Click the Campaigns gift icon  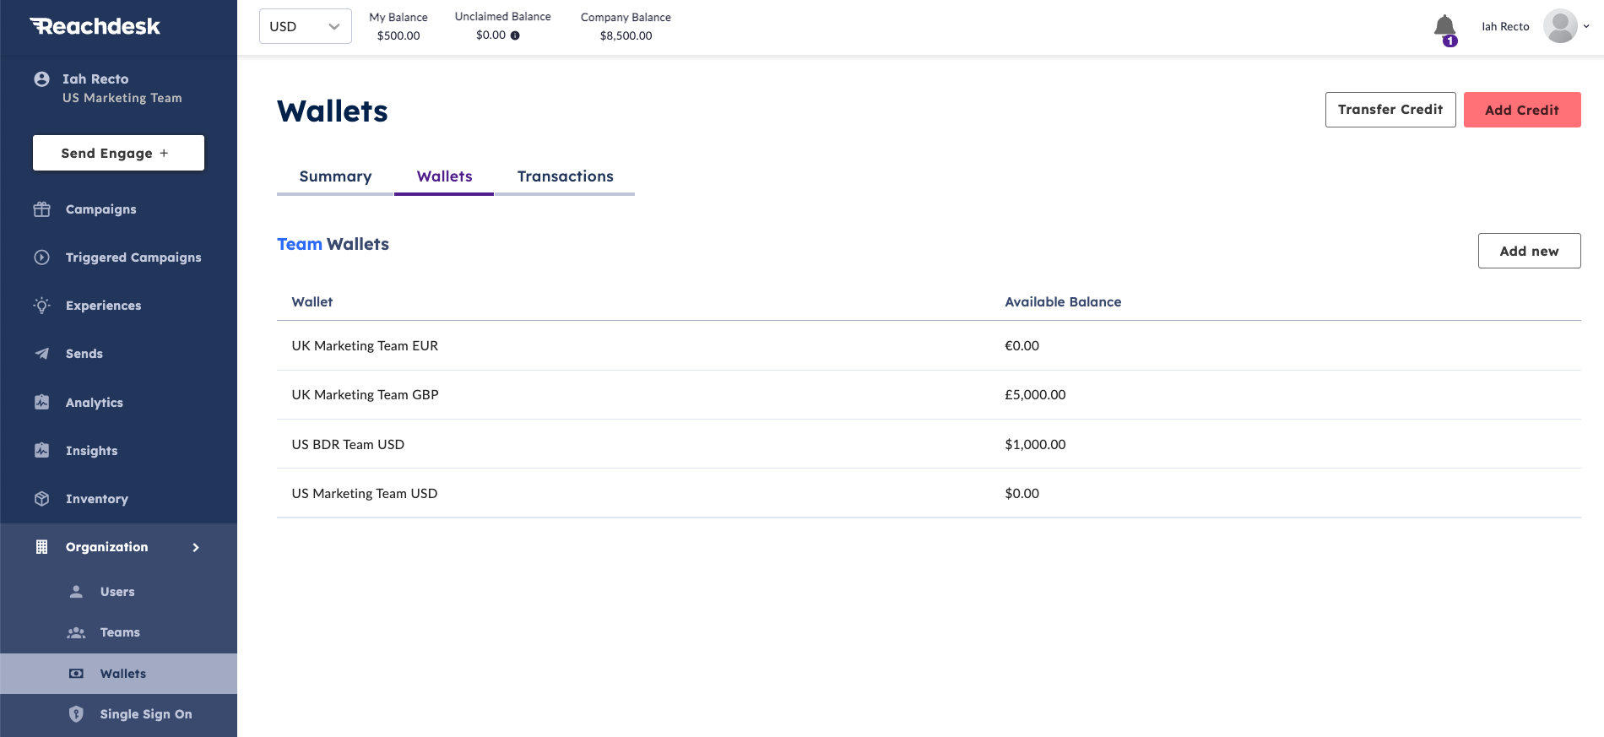(x=41, y=209)
